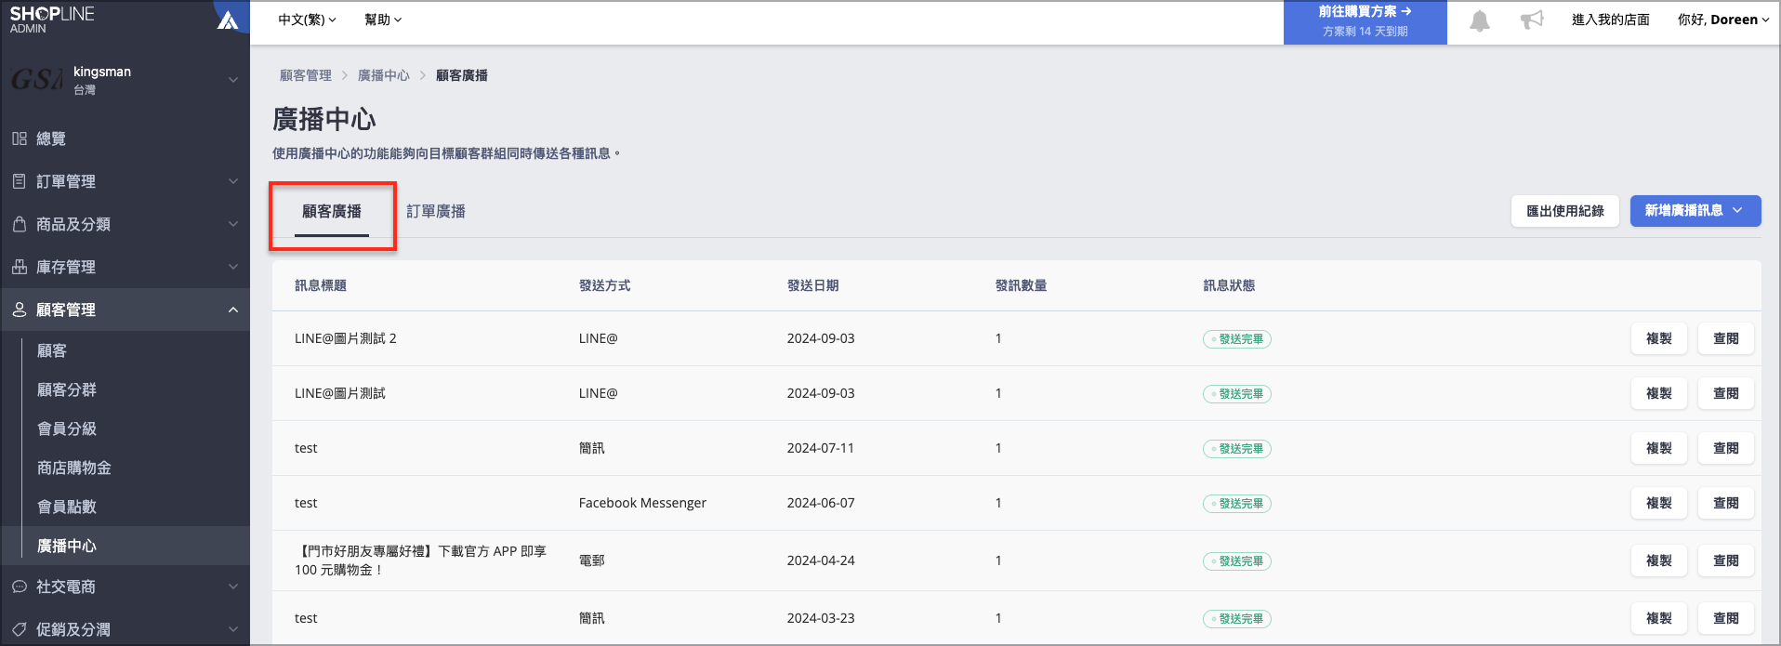
Task: Open the 你好, Doreen account dropdown
Action: [x=1722, y=20]
